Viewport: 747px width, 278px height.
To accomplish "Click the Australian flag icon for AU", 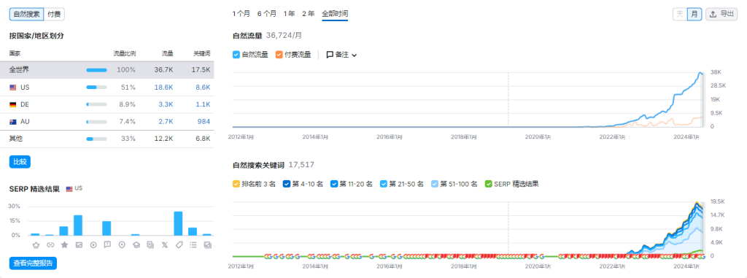I will (13, 122).
